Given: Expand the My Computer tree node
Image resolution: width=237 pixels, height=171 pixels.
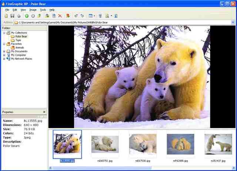Looking at the screenshot, I should (x=4, y=55).
